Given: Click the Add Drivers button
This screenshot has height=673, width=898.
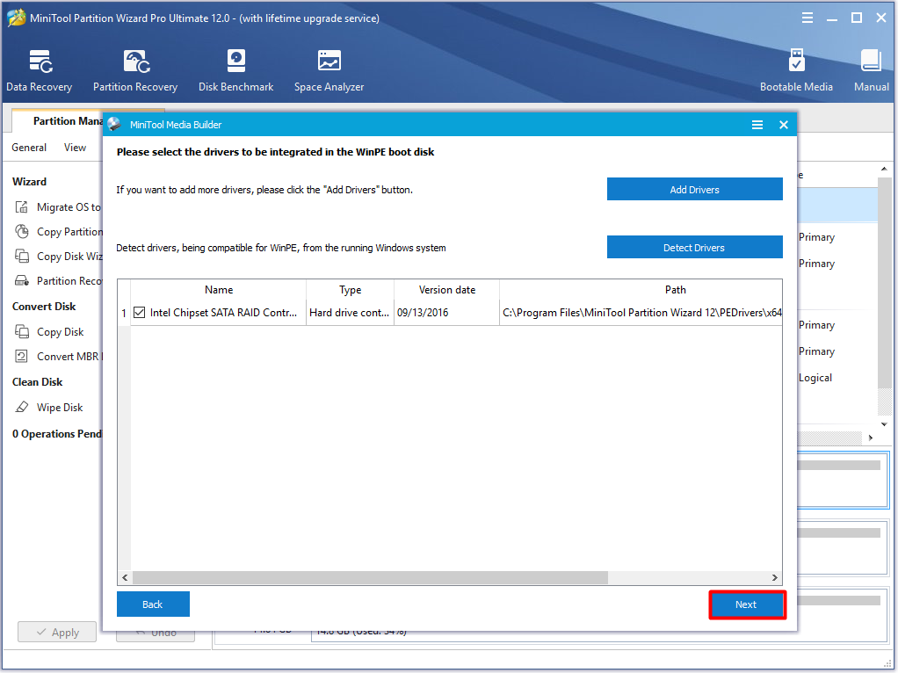Looking at the screenshot, I should point(694,189).
